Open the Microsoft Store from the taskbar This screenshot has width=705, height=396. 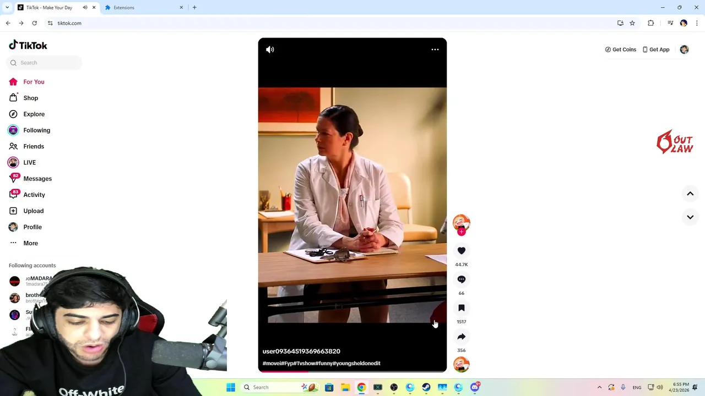click(x=329, y=387)
